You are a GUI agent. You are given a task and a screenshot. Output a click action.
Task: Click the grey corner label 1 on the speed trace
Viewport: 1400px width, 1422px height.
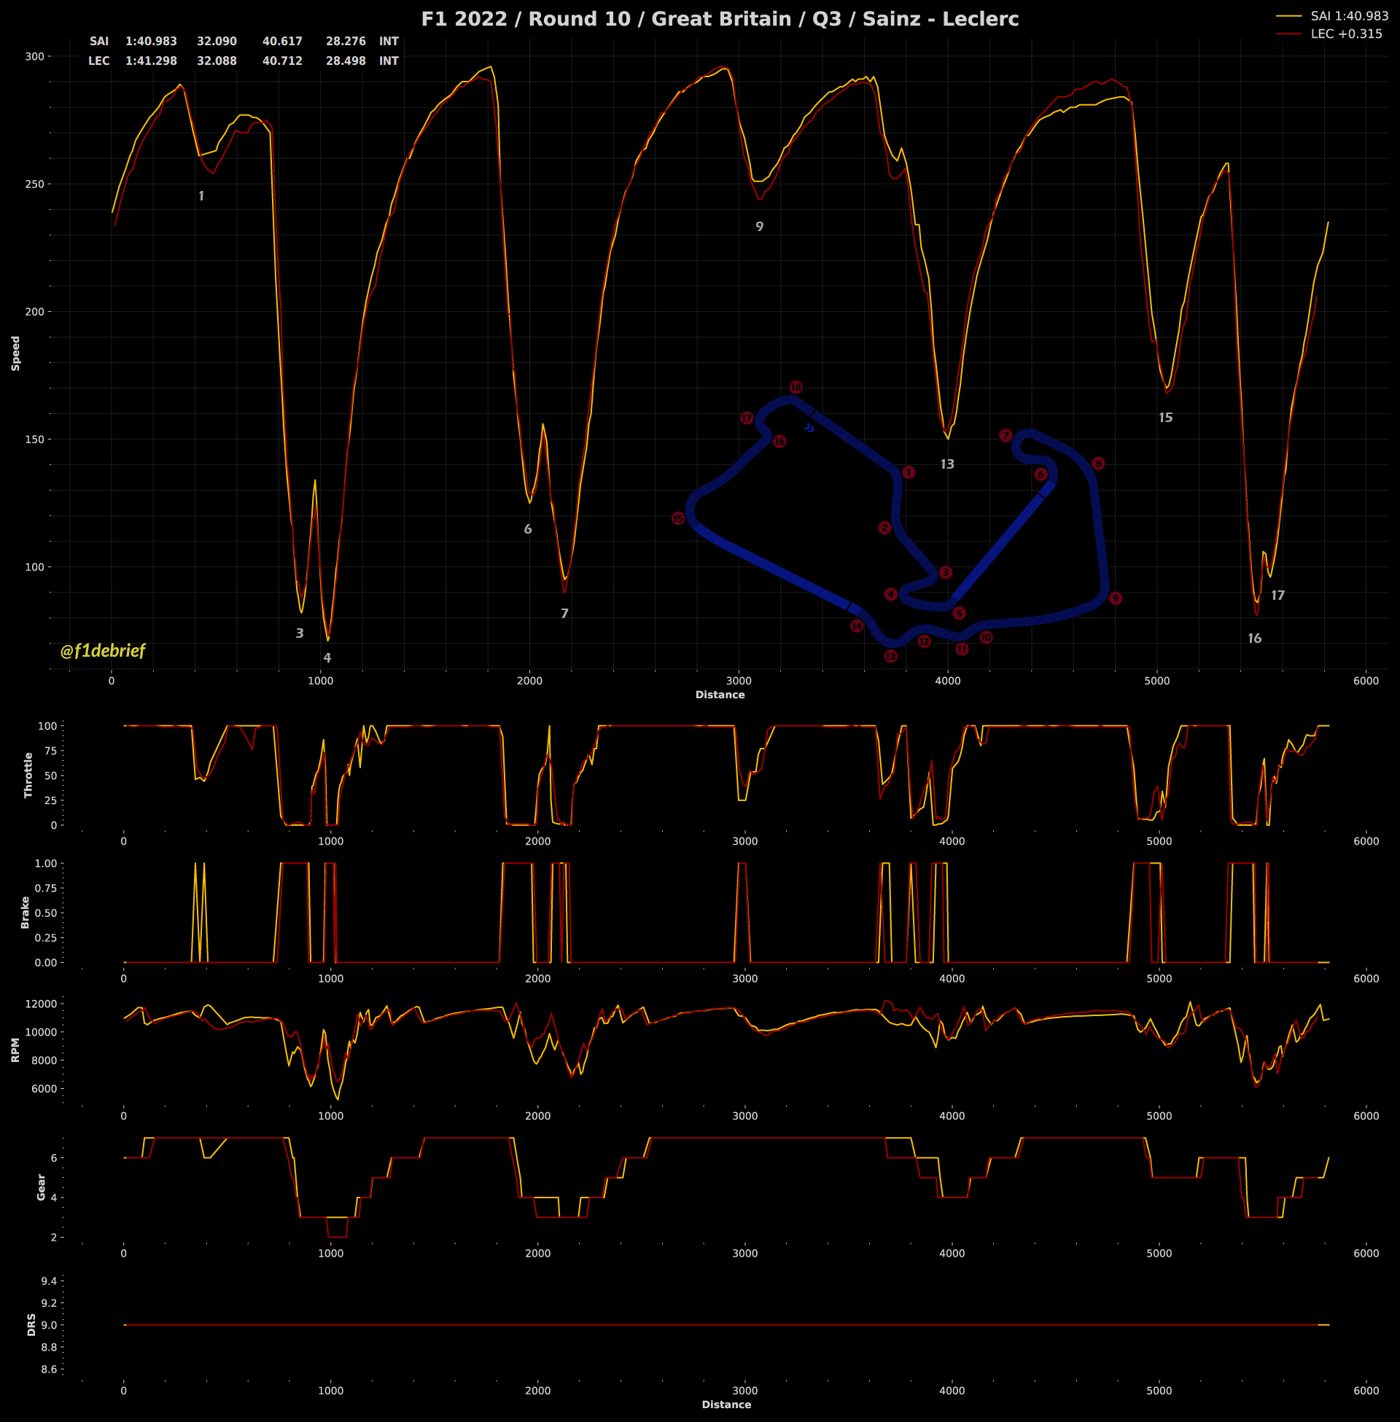[201, 196]
